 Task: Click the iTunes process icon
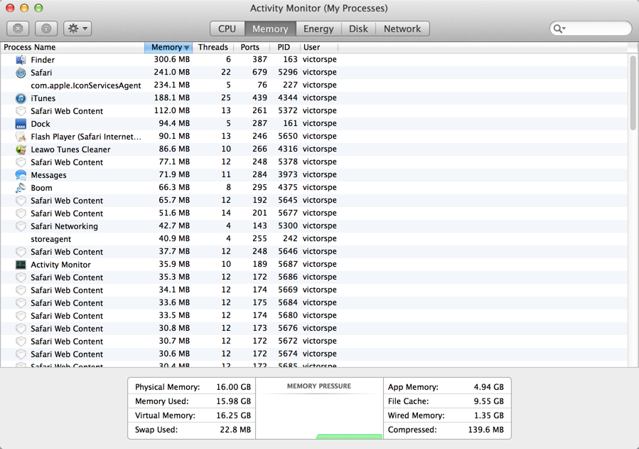pos(21,98)
